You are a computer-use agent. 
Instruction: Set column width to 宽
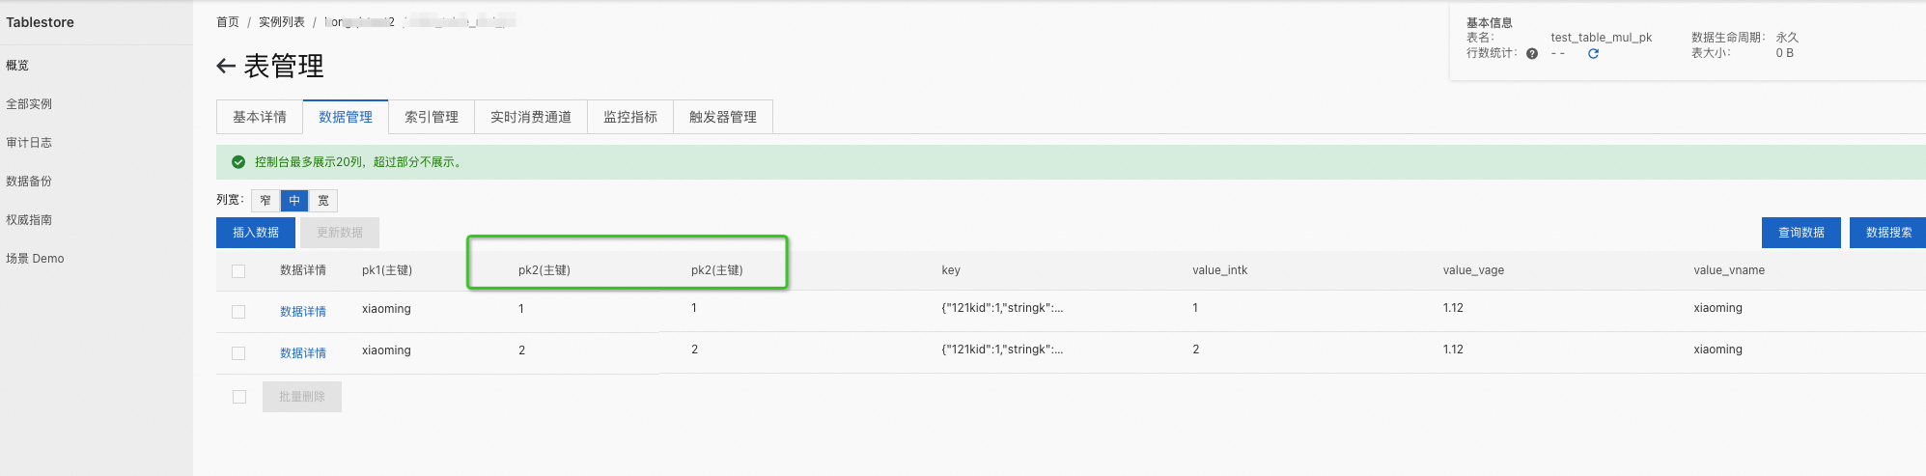(323, 201)
